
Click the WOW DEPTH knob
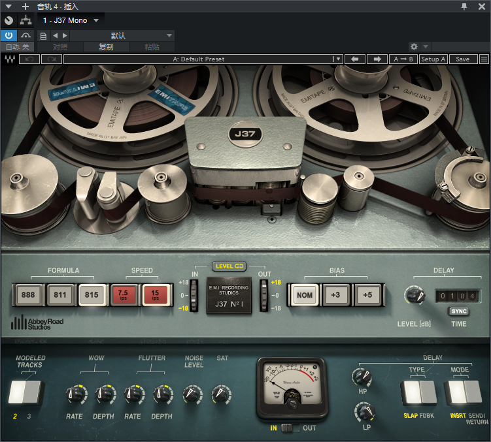tap(105, 394)
